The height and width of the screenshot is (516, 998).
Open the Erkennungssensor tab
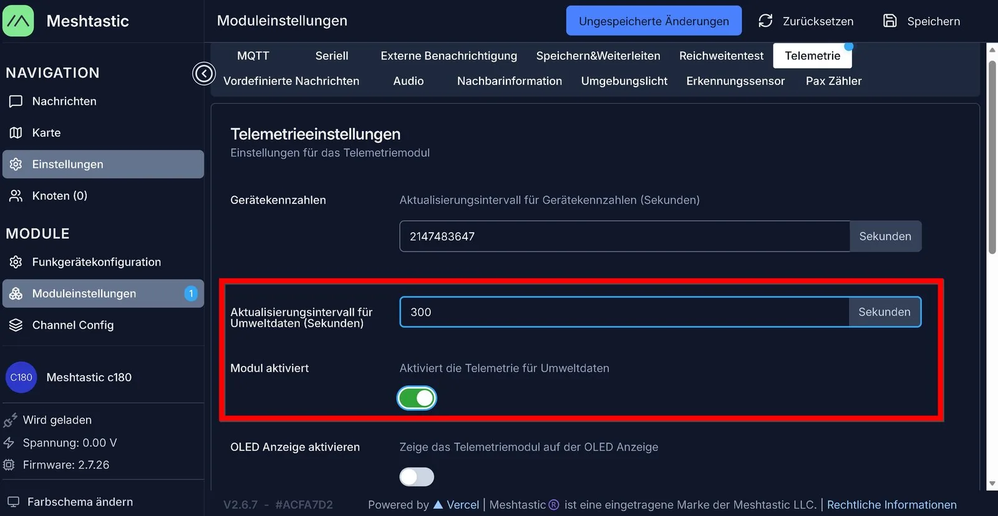735,81
